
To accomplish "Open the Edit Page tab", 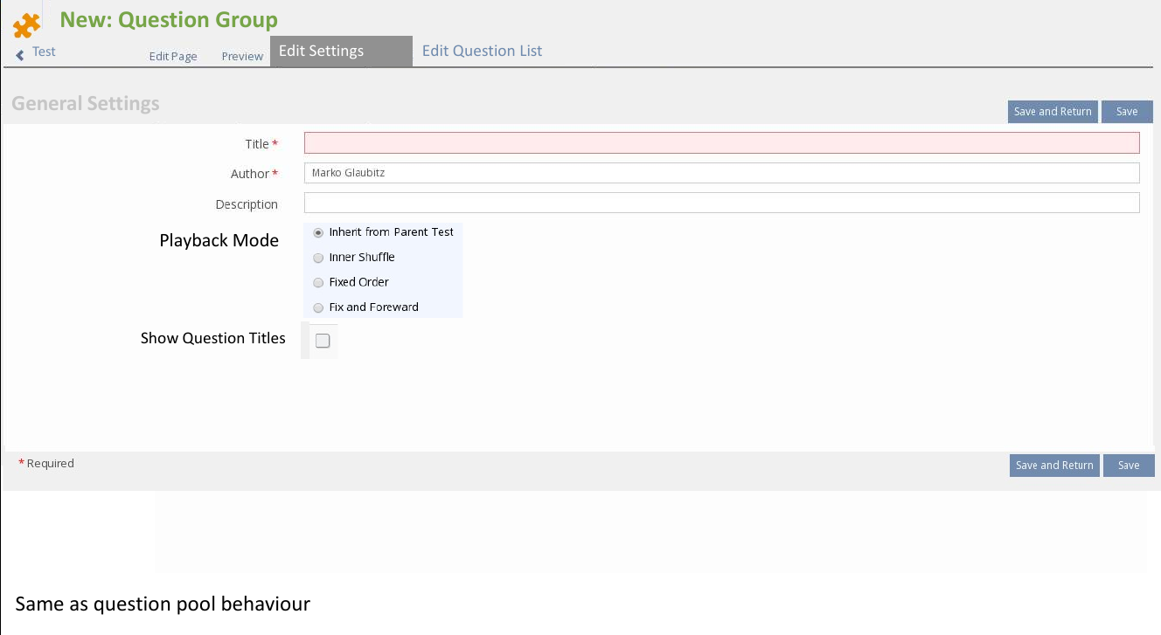I will click(173, 56).
